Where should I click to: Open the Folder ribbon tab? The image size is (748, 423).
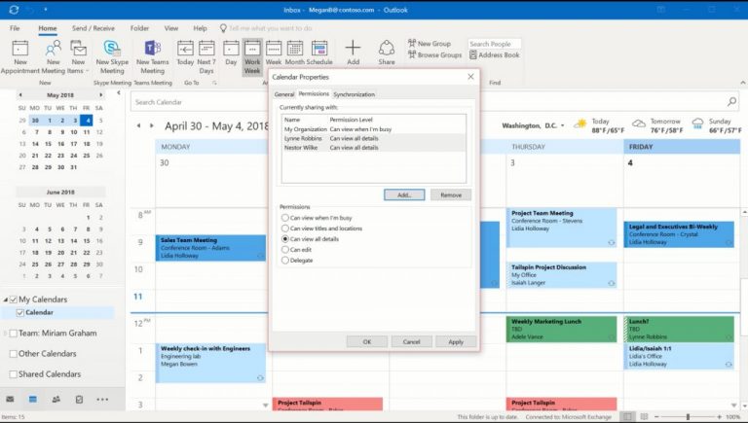click(139, 28)
